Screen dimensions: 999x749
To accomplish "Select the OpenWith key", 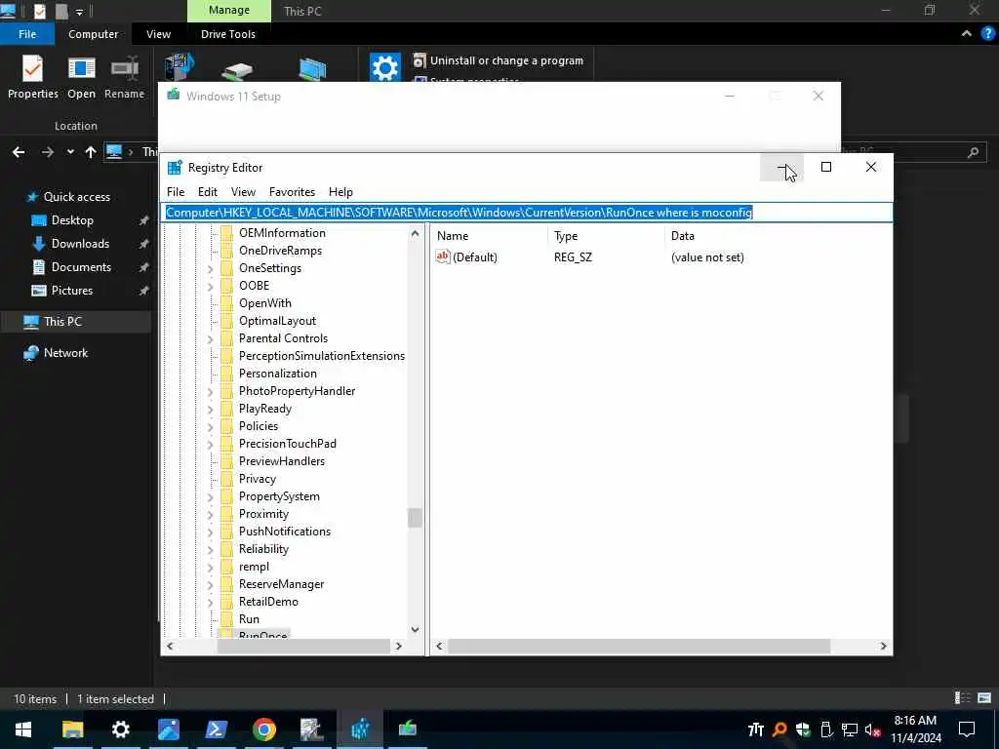I will pyautogui.click(x=265, y=303).
